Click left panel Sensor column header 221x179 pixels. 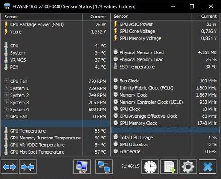tap(42, 17)
